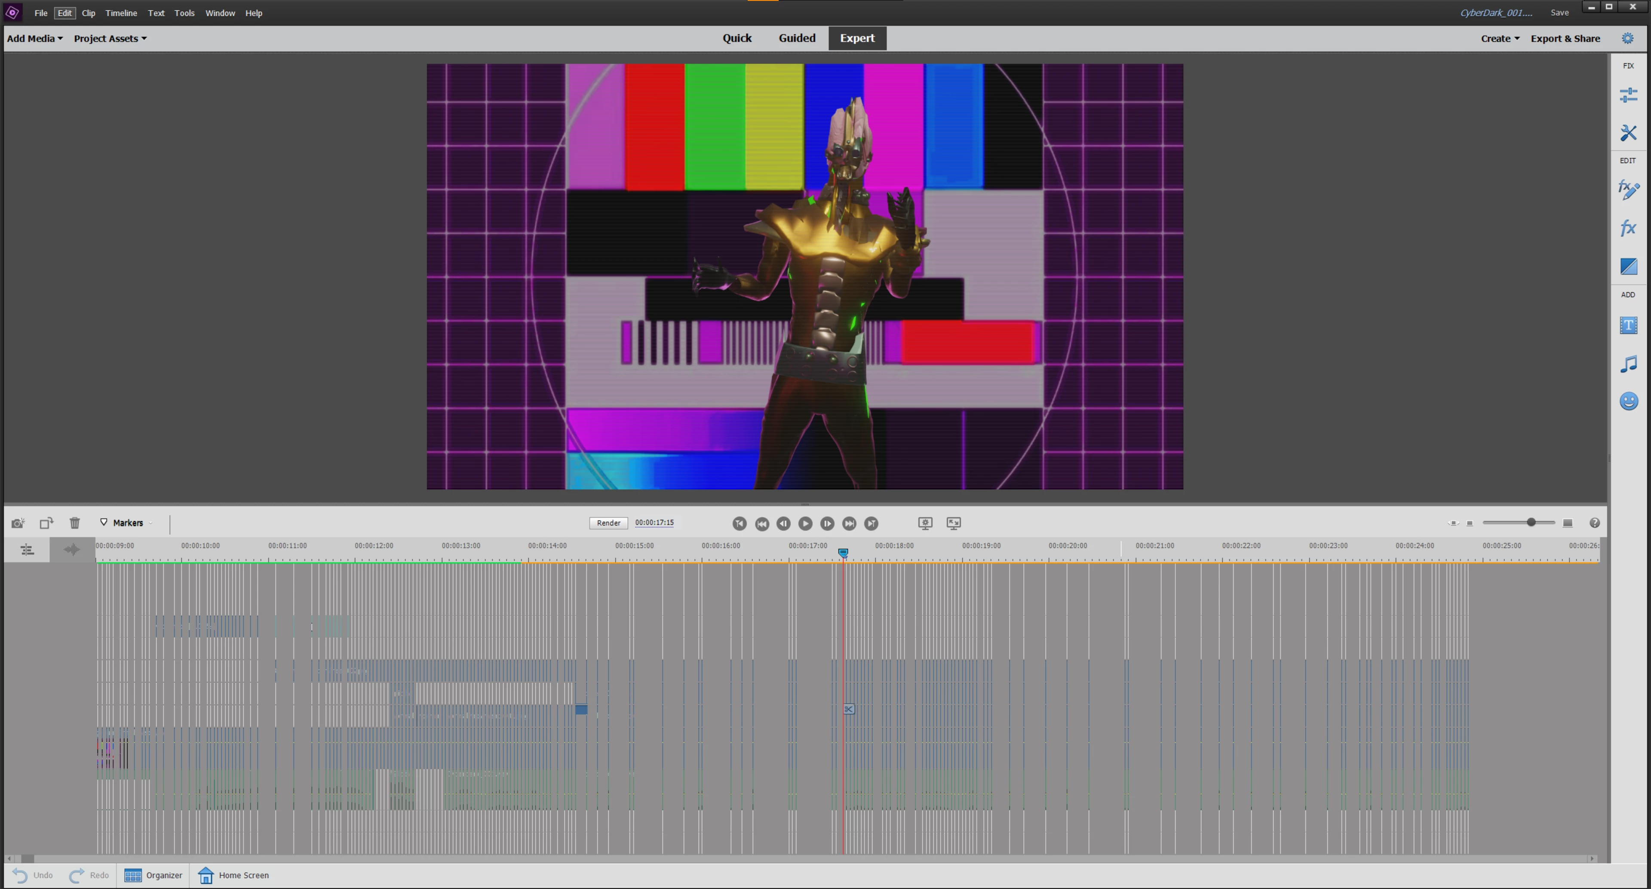Delete selected clip with trash icon
Image resolution: width=1651 pixels, height=889 pixels.
click(74, 523)
